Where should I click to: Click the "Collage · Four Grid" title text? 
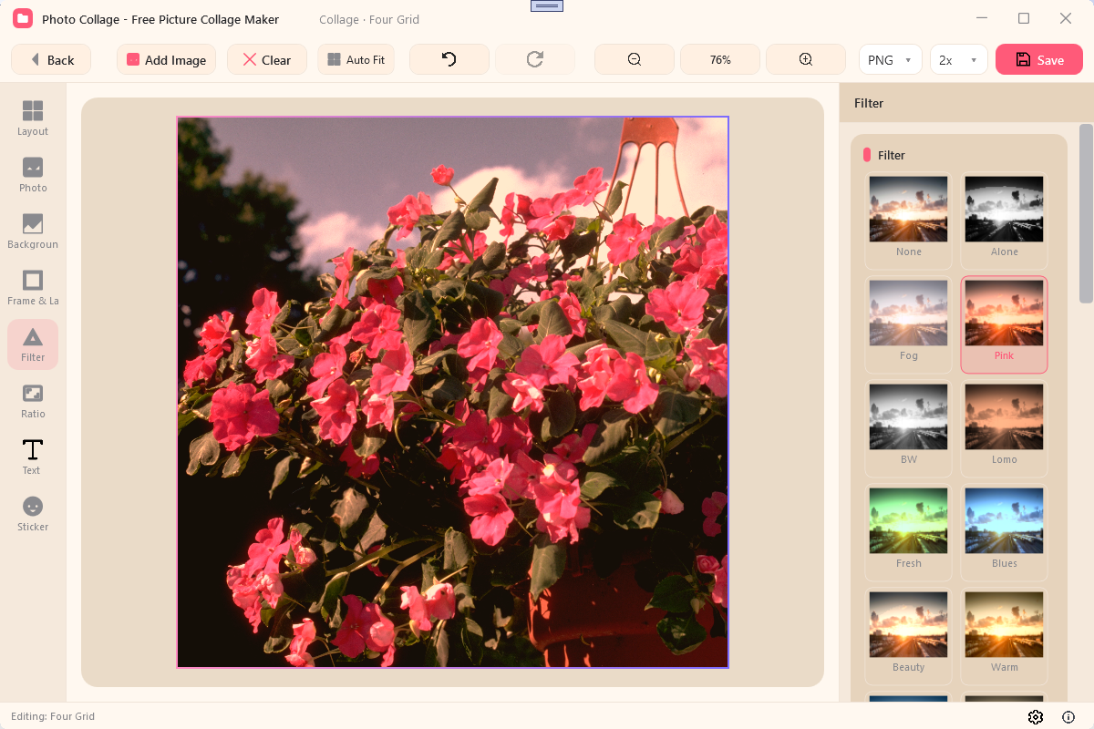tap(369, 19)
